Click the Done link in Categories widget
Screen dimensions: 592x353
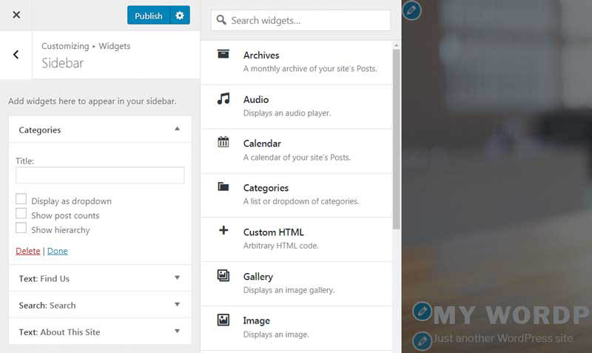pyautogui.click(x=57, y=251)
